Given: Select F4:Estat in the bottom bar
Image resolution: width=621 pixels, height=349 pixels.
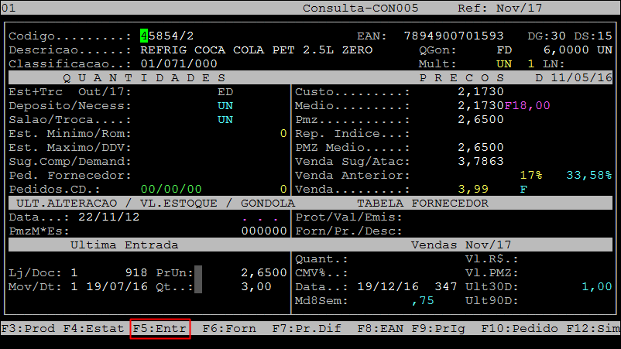Looking at the screenshot, I should point(94,328).
